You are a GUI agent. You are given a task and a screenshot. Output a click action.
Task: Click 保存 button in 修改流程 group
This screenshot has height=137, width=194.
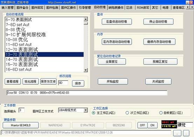click(78, 83)
